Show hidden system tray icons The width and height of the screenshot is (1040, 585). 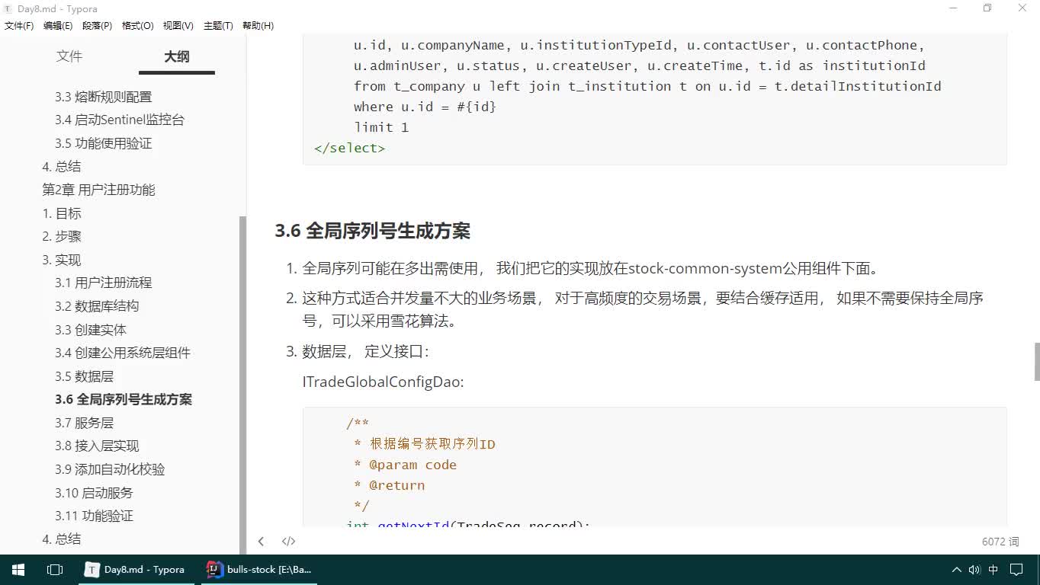click(x=956, y=569)
